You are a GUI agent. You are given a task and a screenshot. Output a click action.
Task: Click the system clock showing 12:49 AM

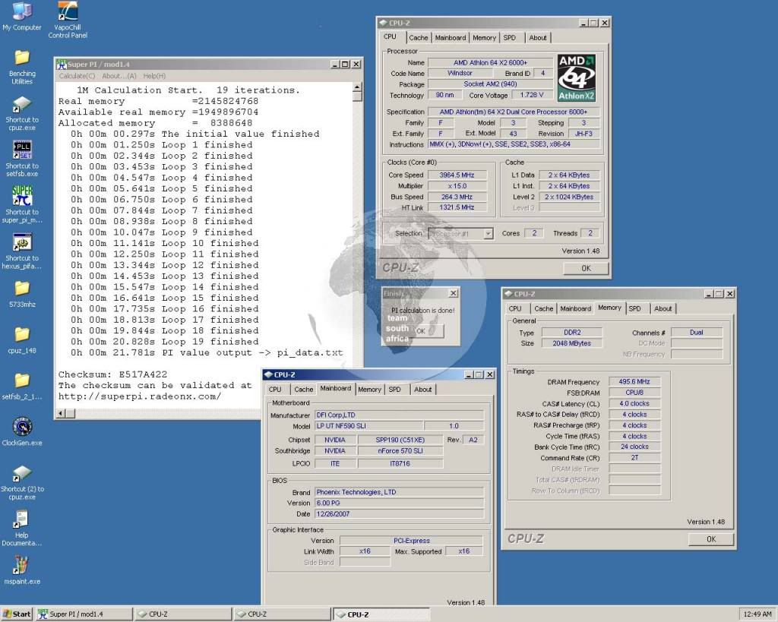pos(757,614)
